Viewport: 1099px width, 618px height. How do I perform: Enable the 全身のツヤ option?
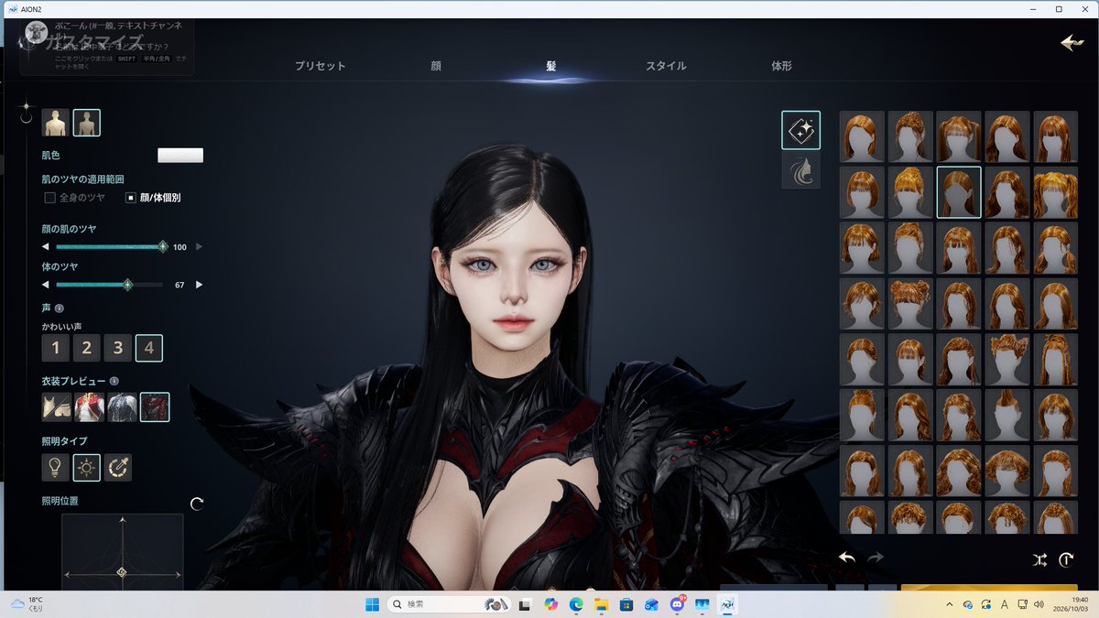click(50, 198)
